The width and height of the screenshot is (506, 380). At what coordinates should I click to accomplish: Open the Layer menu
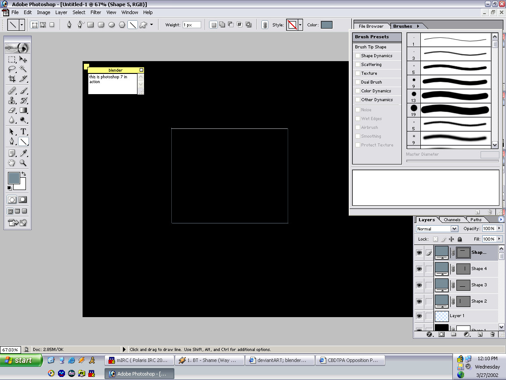(x=61, y=12)
